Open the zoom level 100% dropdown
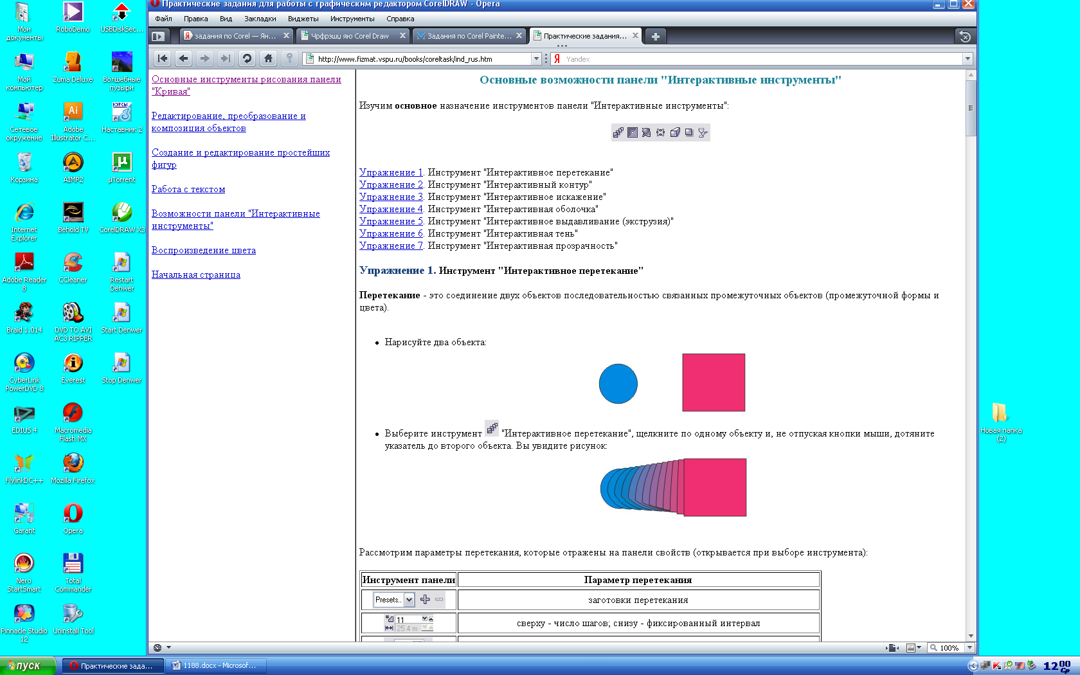 tap(970, 647)
